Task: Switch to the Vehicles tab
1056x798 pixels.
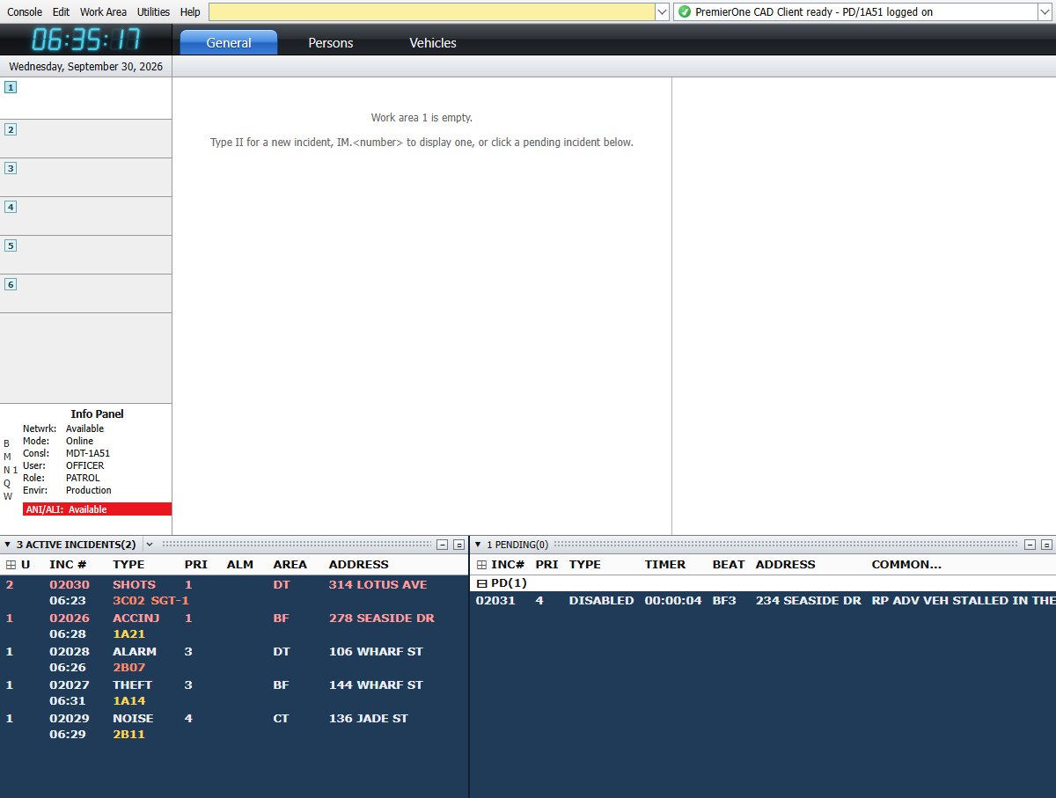Action: tap(433, 42)
